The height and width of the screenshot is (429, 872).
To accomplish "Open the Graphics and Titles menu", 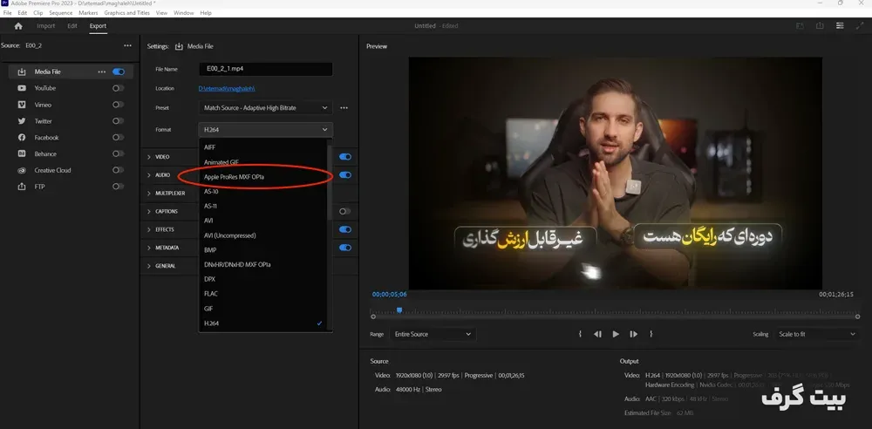I will [x=127, y=13].
